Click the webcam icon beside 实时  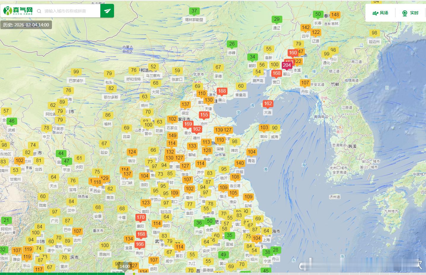pos(405,13)
